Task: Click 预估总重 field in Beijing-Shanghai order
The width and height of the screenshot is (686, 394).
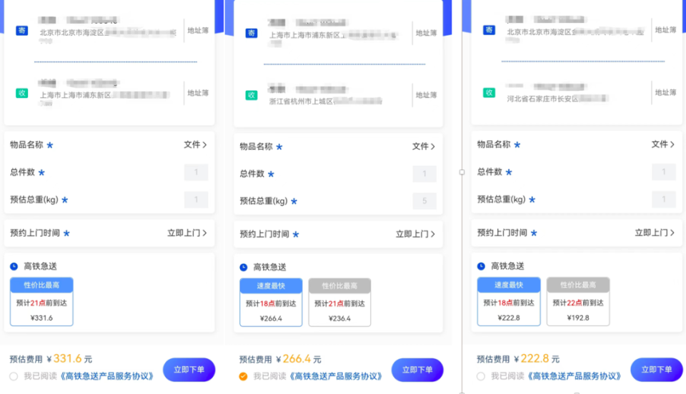Action: [x=196, y=200]
